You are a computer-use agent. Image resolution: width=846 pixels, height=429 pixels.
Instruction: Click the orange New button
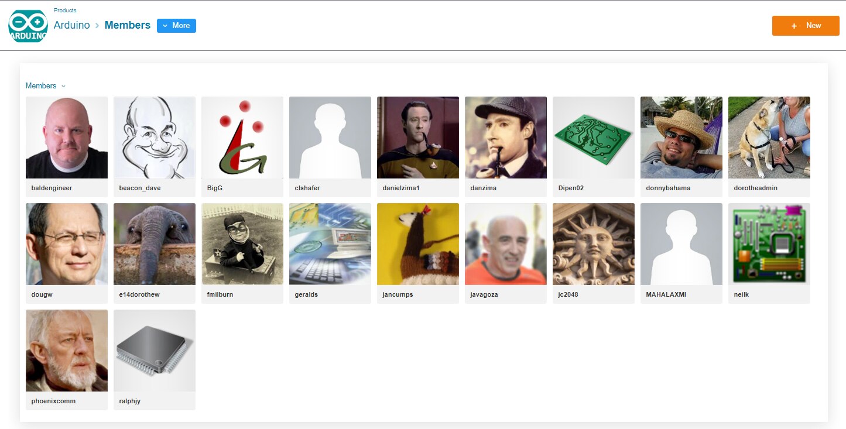[806, 26]
